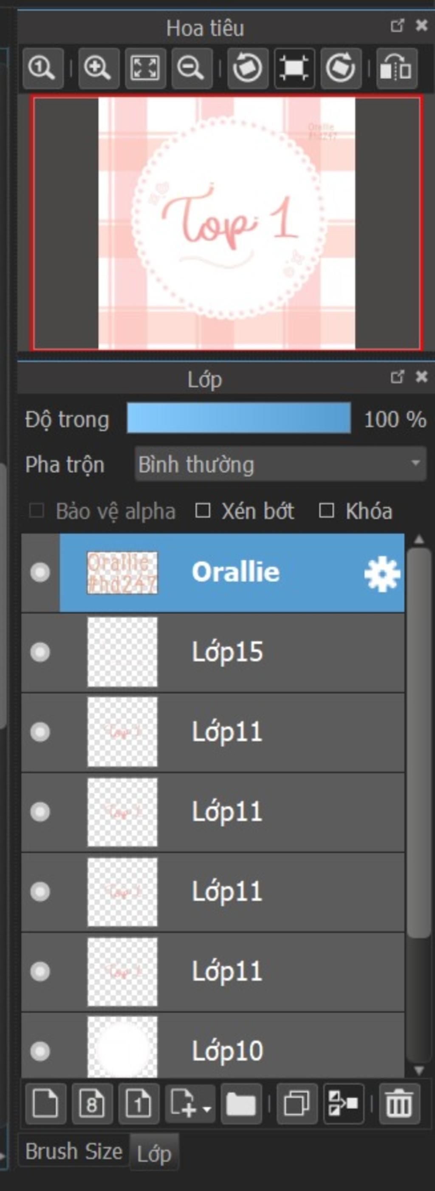Adjust the Độ trong opacity slider
Image resolution: width=435 pixels, height=1191 pixels.
pos(239,418)
